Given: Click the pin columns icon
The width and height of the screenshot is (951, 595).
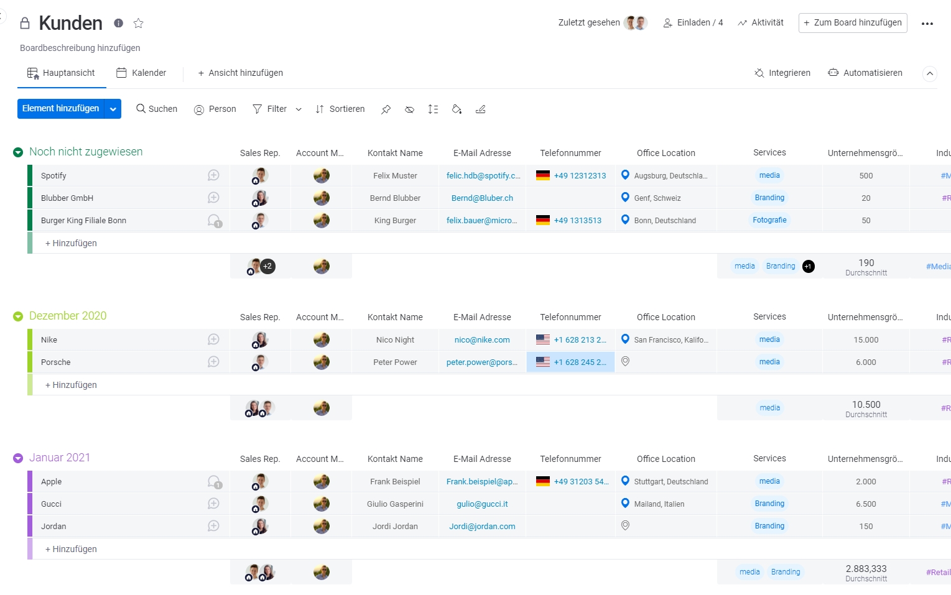Looking at the screenshot, I should [386, 109].
